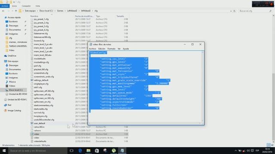
Task: Click the taskbar web and Windows search box
Action: tap(38, 151)
